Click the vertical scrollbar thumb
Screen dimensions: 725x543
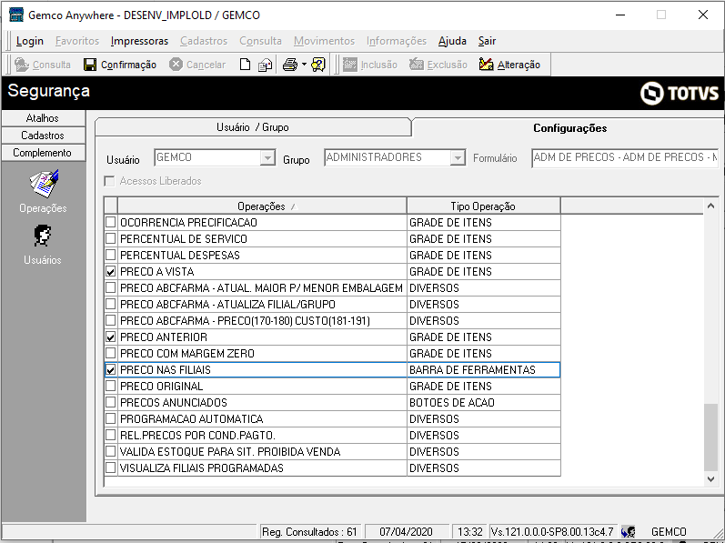pos(710,437)
